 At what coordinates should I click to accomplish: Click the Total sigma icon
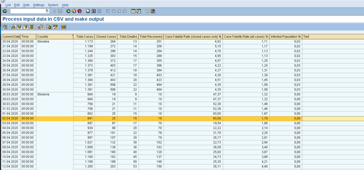pyautogui.click(x=32, y=27)
